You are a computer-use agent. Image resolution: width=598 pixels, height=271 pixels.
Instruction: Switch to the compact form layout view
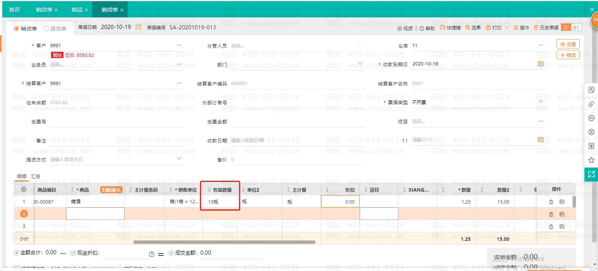(576, 27)
